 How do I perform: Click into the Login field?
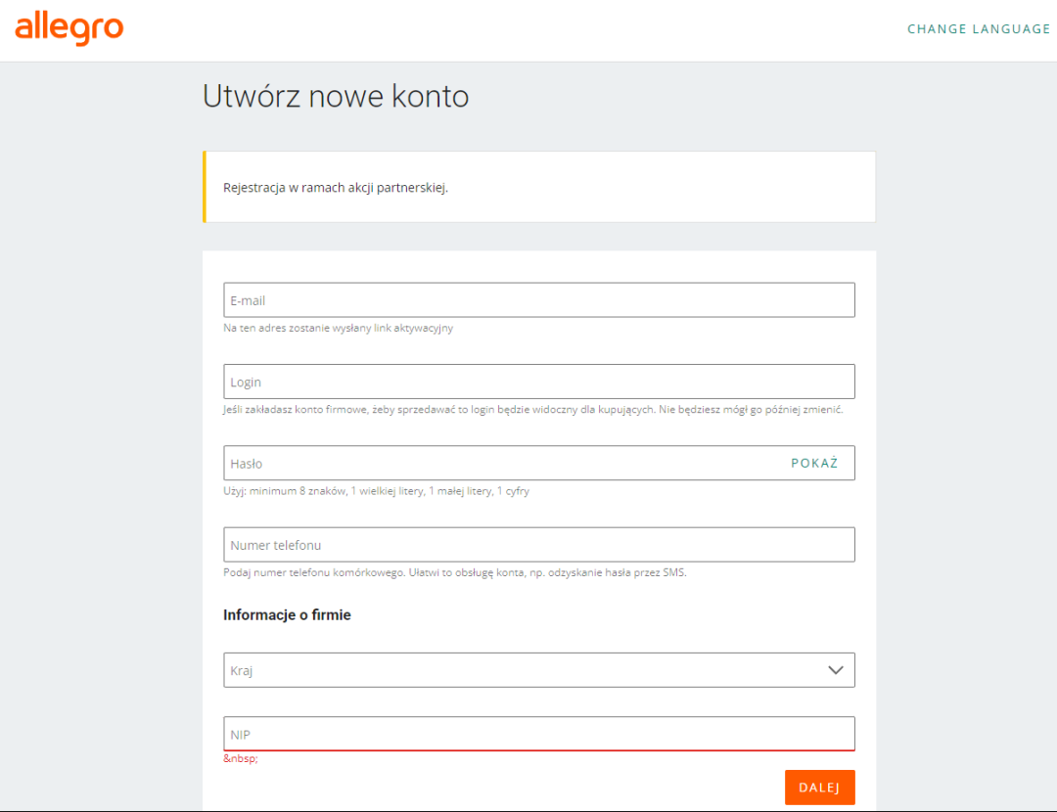coord(538,382)
